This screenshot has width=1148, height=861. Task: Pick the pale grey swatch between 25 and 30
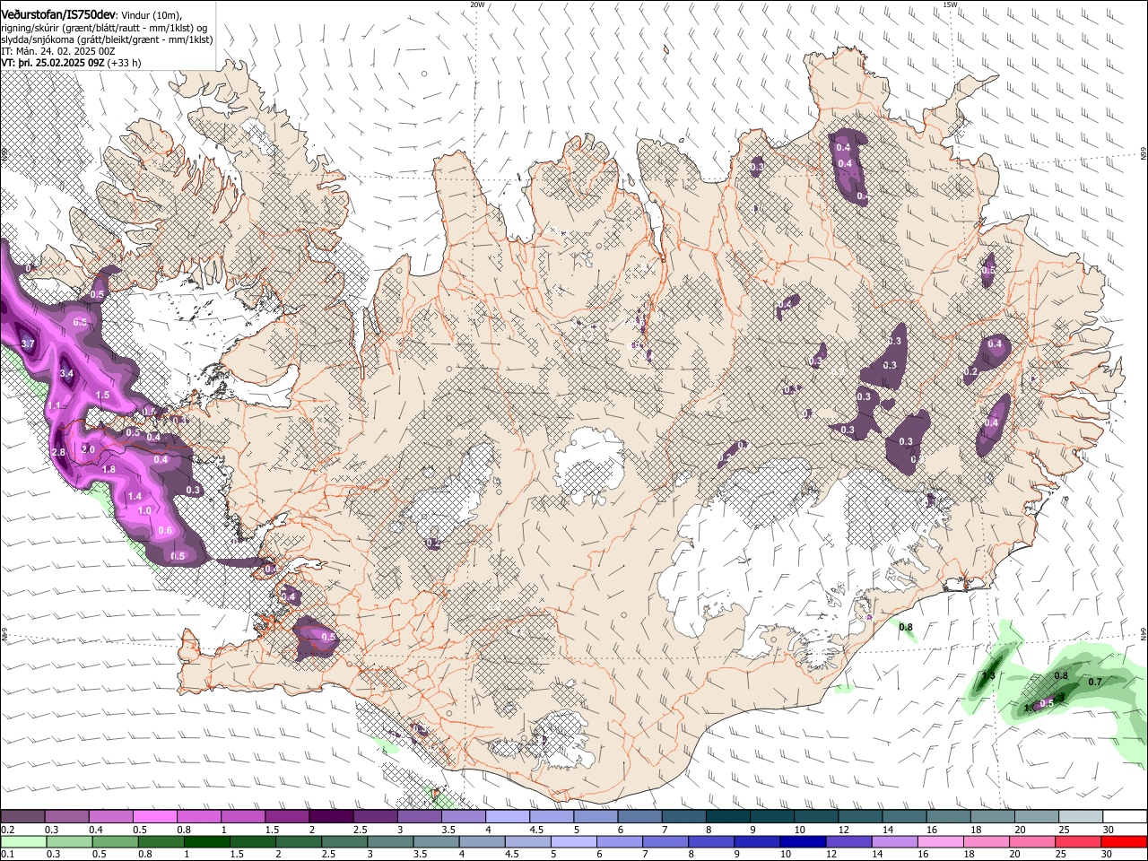click(1079, 817)
